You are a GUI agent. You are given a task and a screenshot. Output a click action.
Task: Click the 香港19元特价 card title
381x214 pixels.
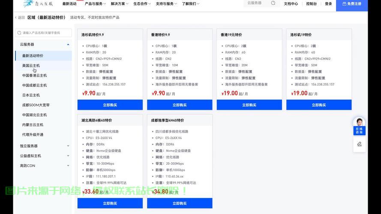pos(231,35)
